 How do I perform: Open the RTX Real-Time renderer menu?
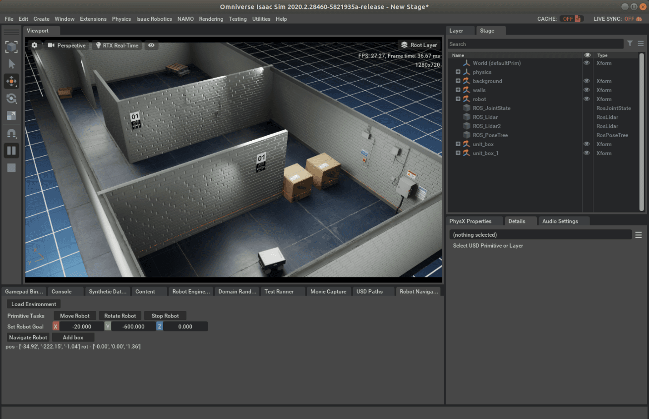point(117,45)
